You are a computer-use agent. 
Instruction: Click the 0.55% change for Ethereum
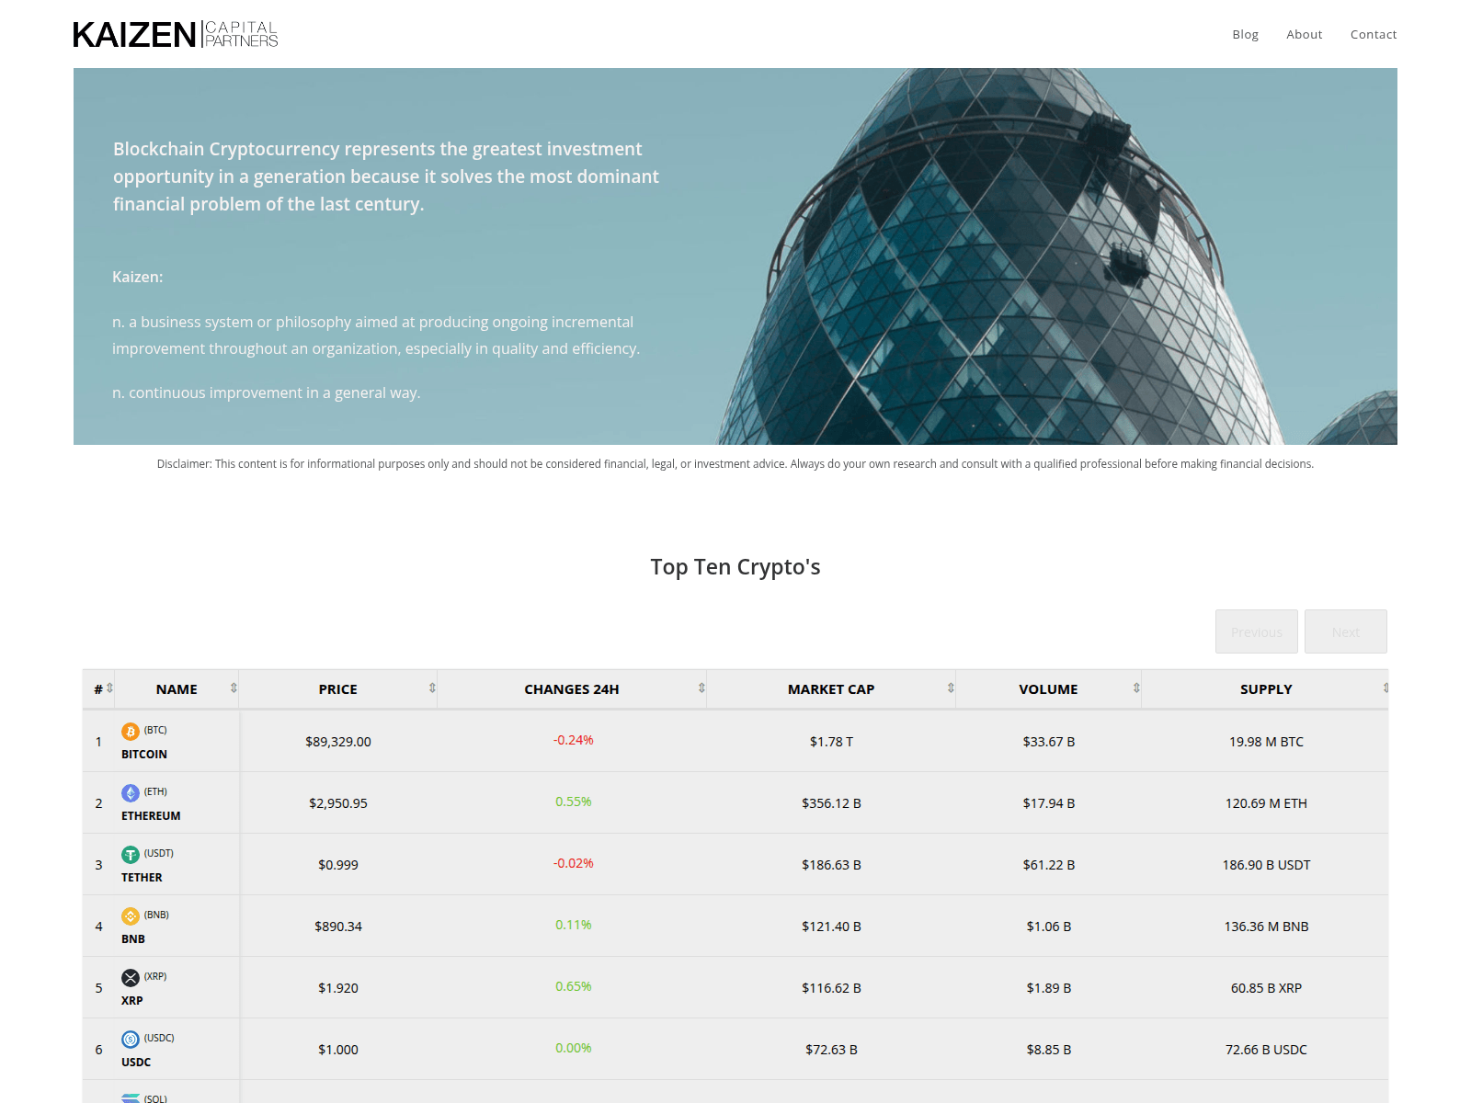[574, 802]
